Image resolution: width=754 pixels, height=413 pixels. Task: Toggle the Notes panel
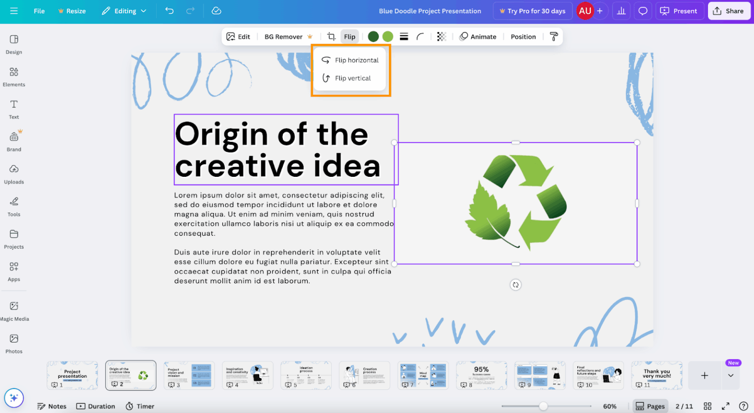[x=52, y=406]
